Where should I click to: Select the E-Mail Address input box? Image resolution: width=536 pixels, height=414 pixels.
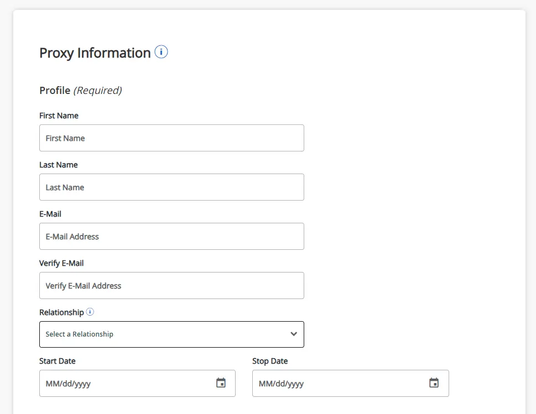pyautogui.click(x=171, y=236)
